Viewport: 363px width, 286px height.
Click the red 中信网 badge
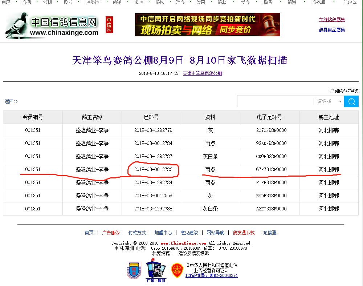point(109,25)
